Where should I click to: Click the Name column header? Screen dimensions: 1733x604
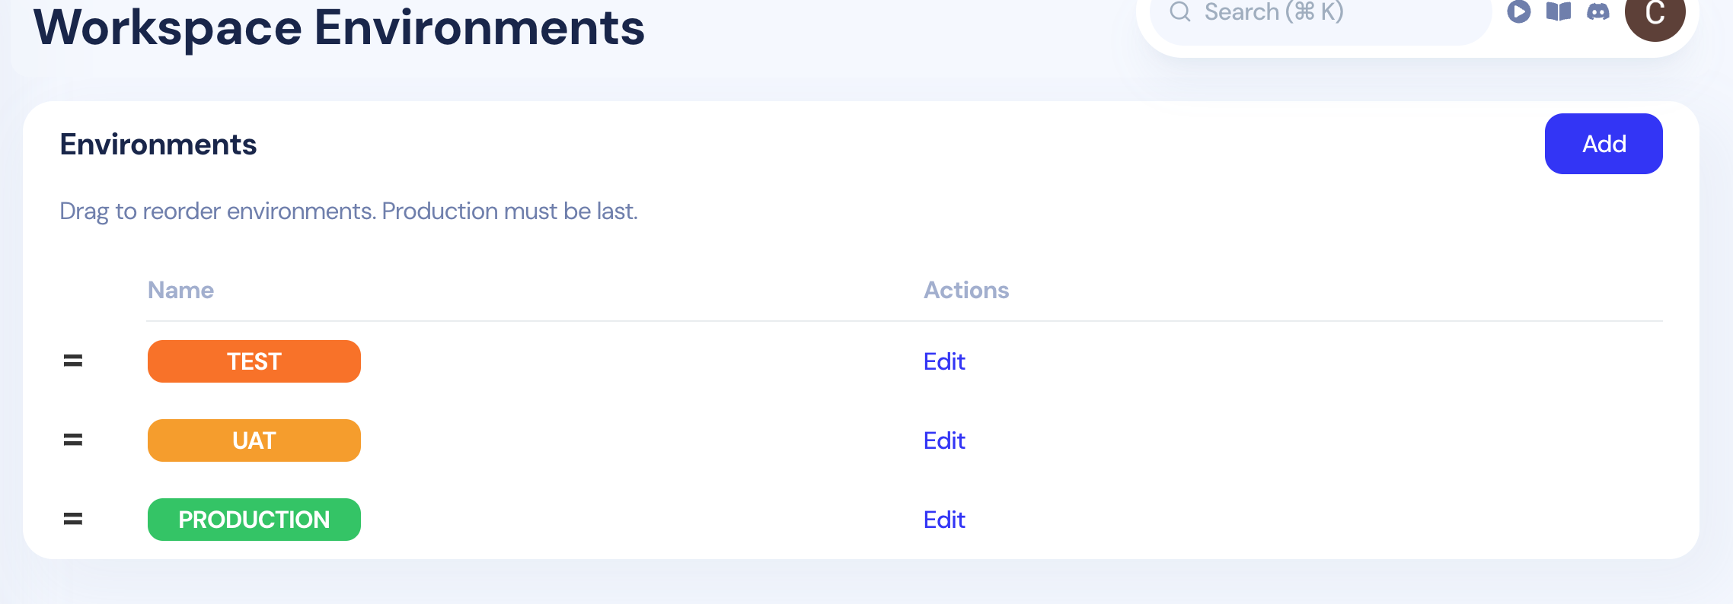tap(180, 290)
